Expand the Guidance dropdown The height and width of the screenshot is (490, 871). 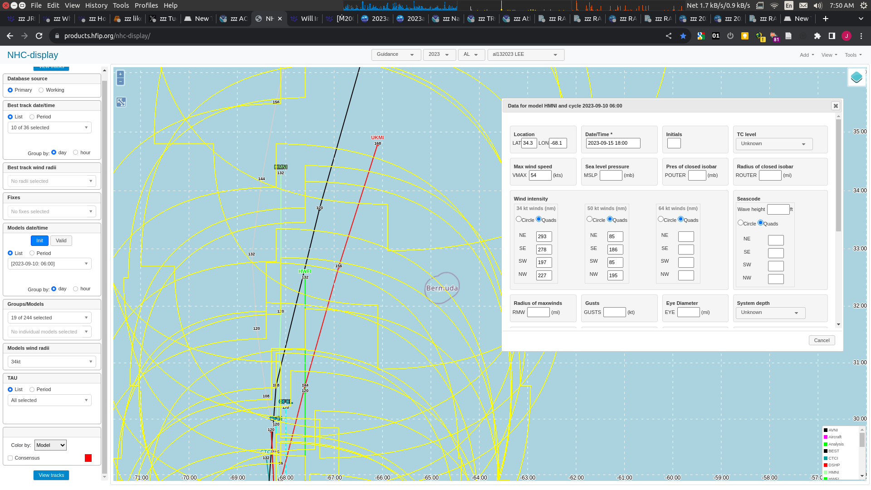(396, 54)
